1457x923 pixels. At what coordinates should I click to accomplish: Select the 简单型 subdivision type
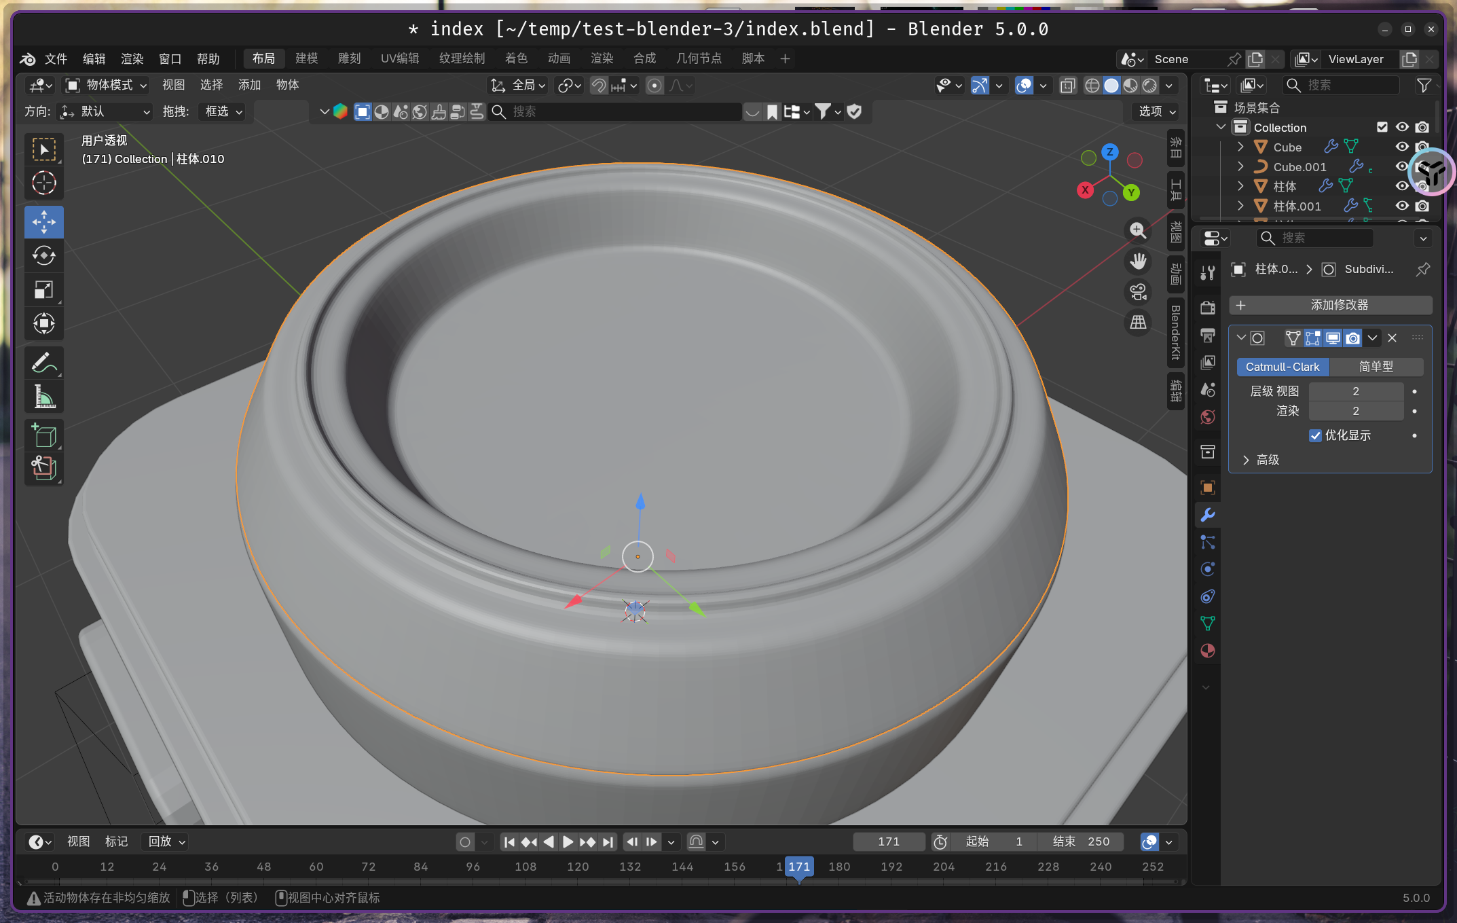pyautogui.click(x=1376, y=367)
